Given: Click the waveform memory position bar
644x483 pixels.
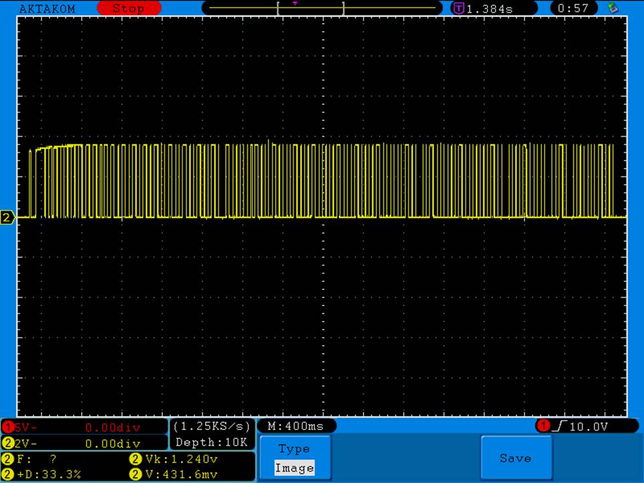Looking at the screenshot, I should [x=322, y=9].
